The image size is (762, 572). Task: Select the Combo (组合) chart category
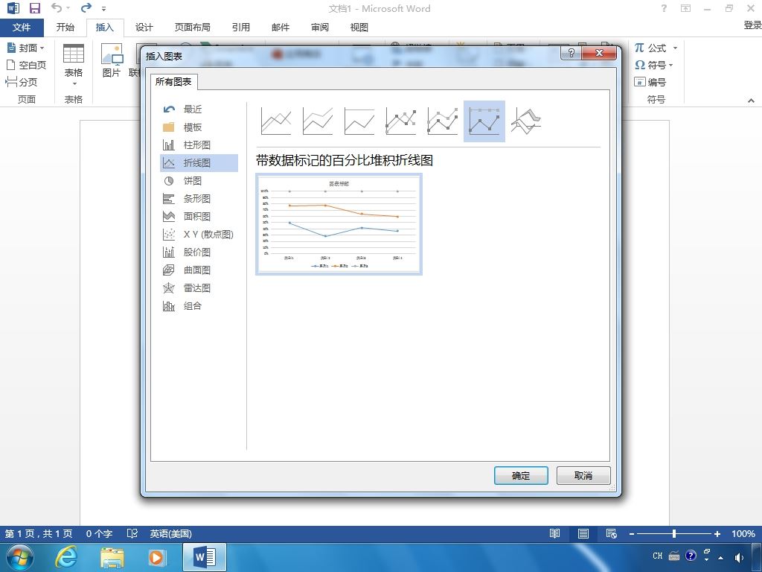pos(199,306)
